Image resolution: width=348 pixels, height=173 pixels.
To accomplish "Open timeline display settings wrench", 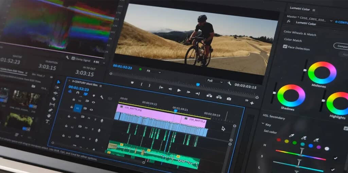I will [x=102, y=97].
